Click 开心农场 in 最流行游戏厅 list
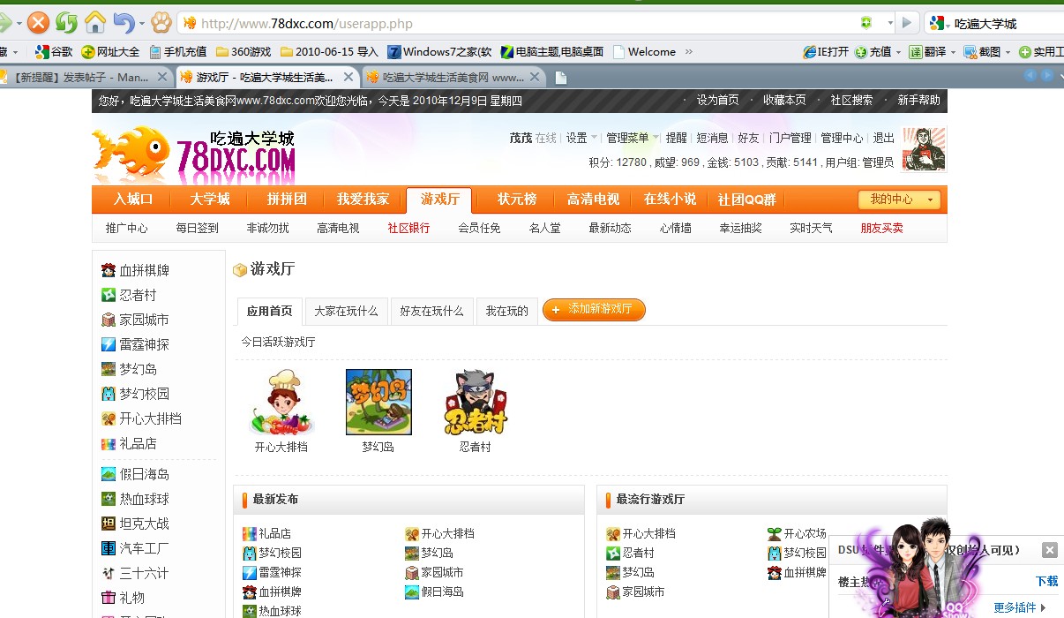Viewport: 1064px width, 618px height. point(805,533)
